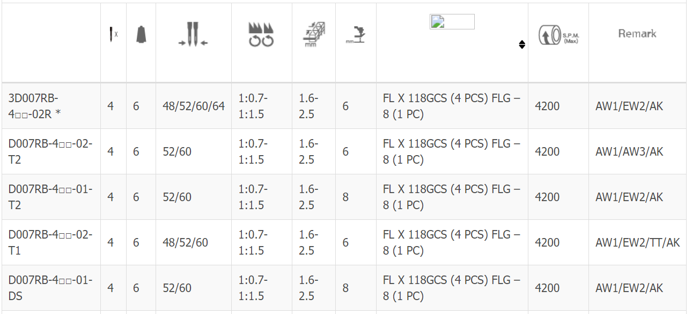Click gauge 52/60 in D007RB-4□□-02-T2 row

tap(177, 151)
